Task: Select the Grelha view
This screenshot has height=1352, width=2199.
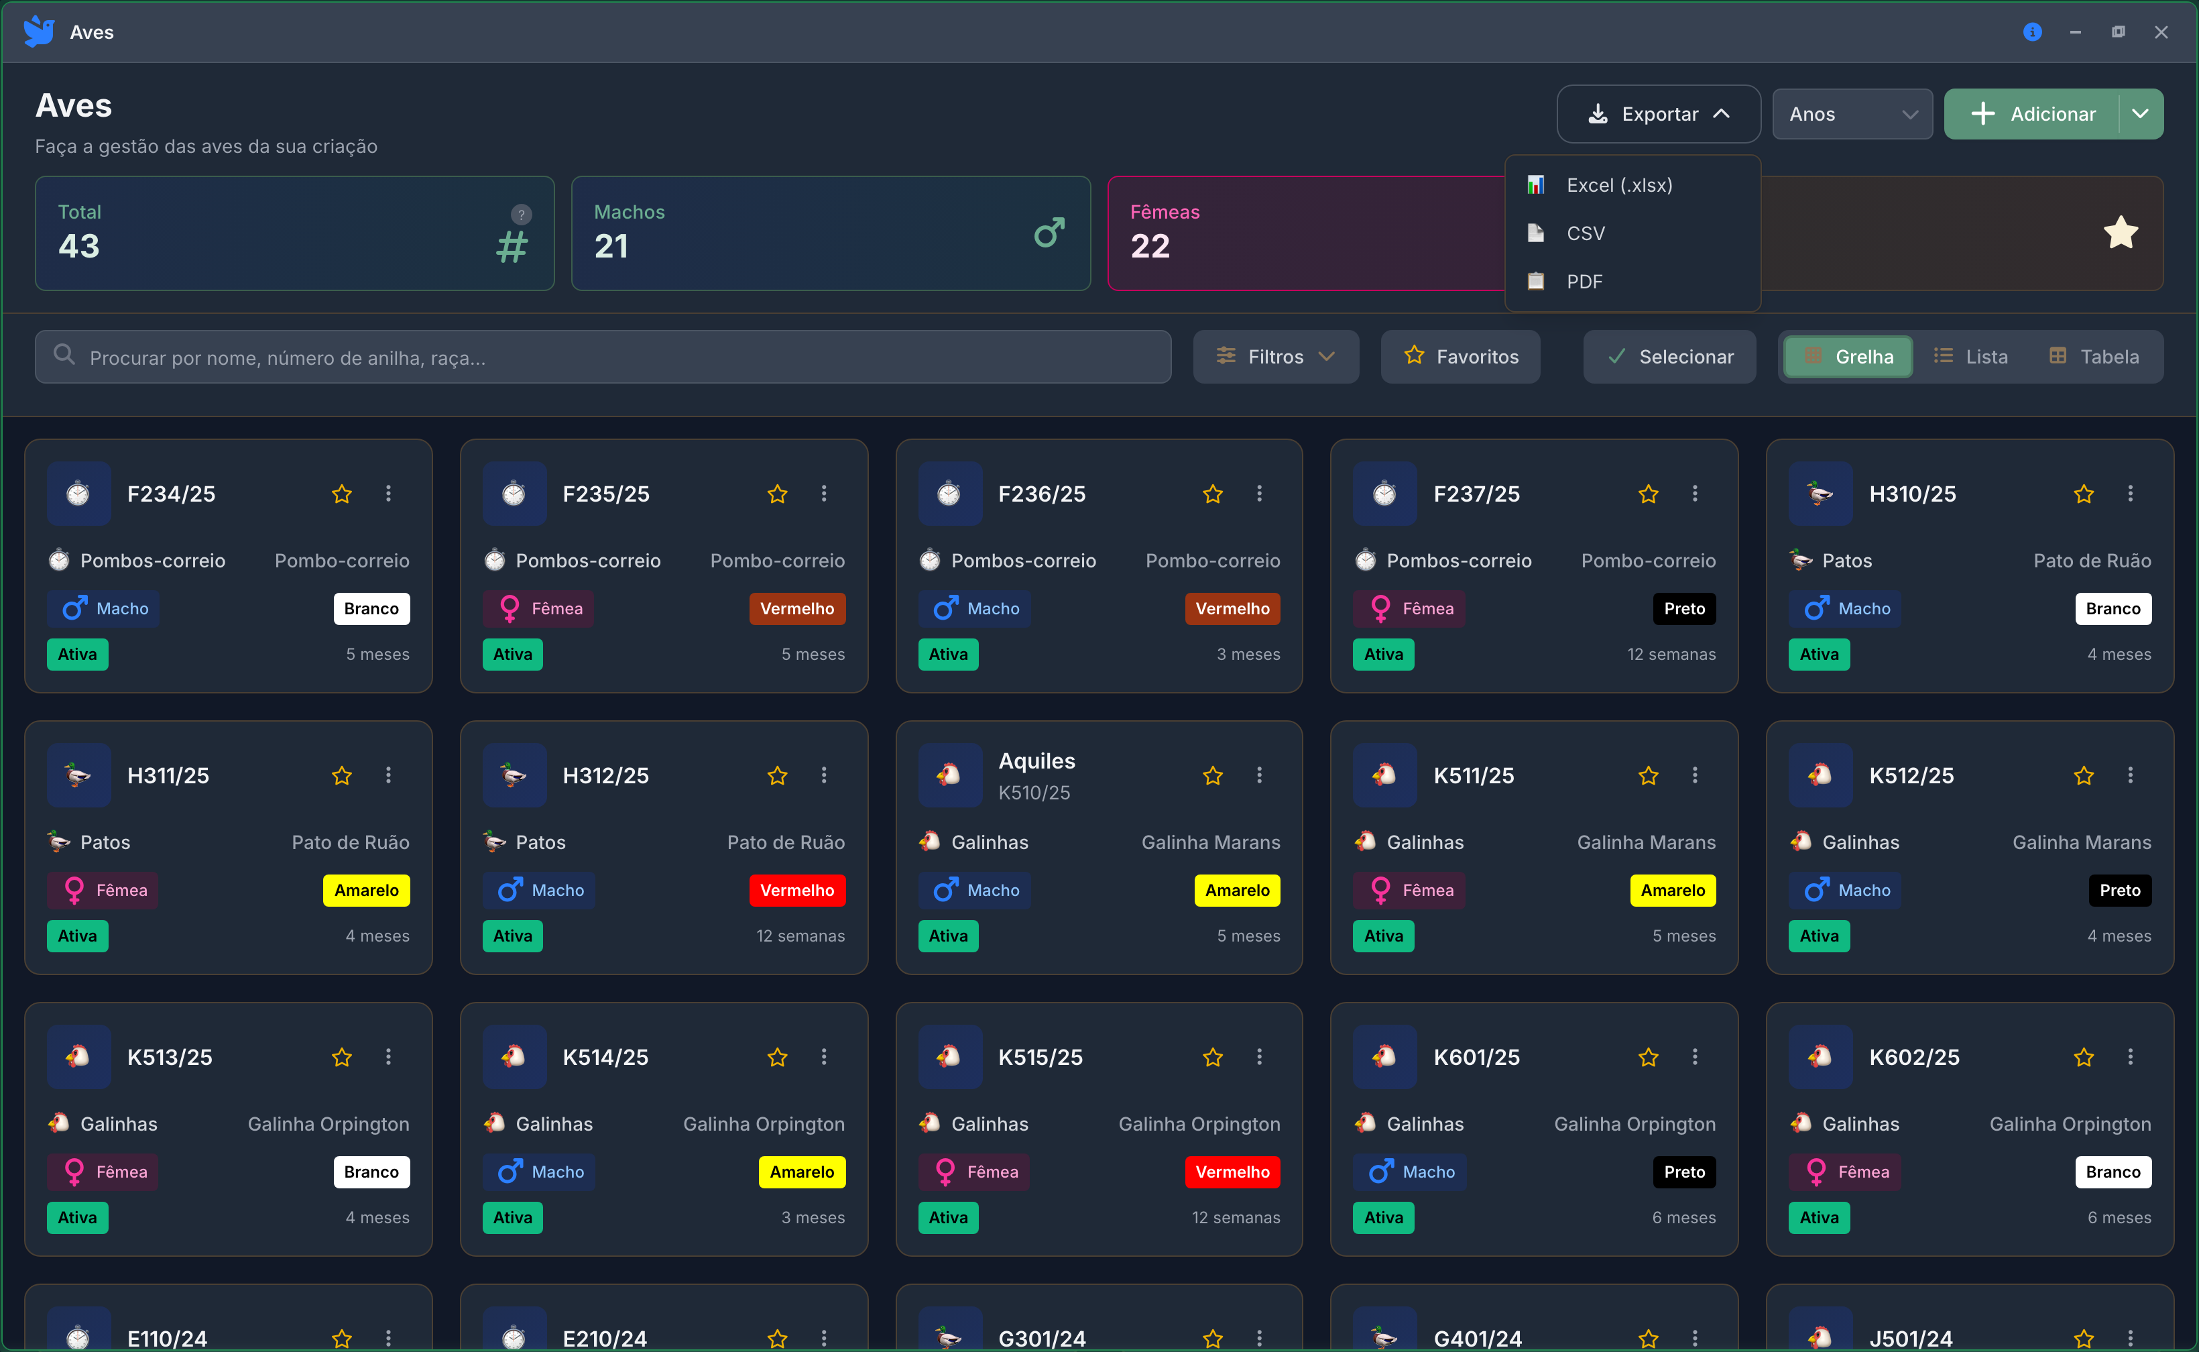Action: (x=1848, y=357)
